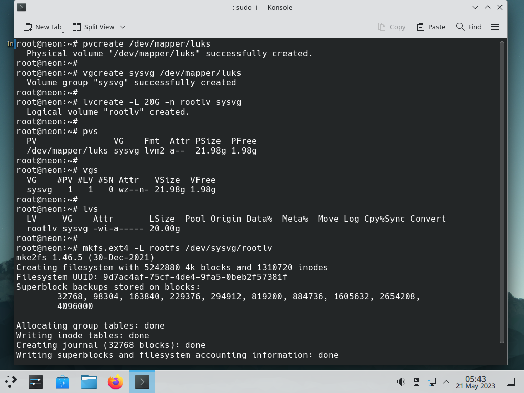Click the Paste toolbar button
Screen dimensions: 524x393
(431, 27)
